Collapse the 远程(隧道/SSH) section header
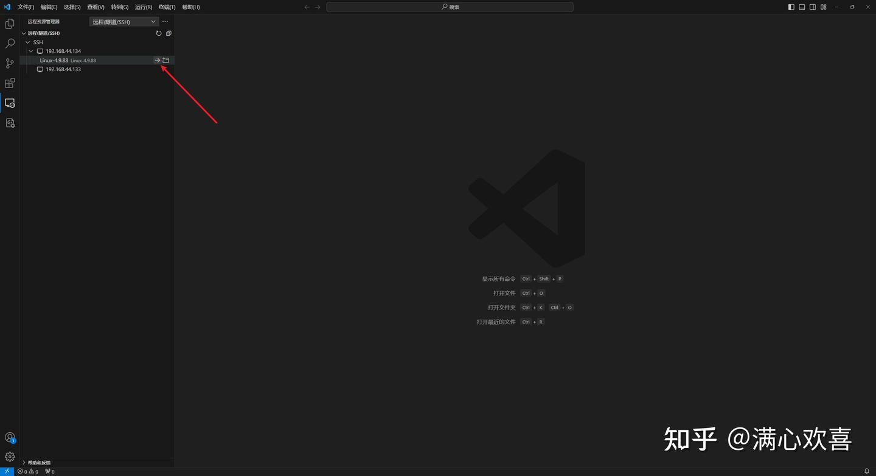The height and width of the screenshot is (476, 876). [97, 33]
